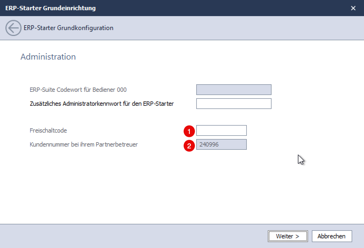Image resolution: width=364 pixels, height=248 pixels.
Task: Select the Freischaltcode text box
Action: pos(221,130)
